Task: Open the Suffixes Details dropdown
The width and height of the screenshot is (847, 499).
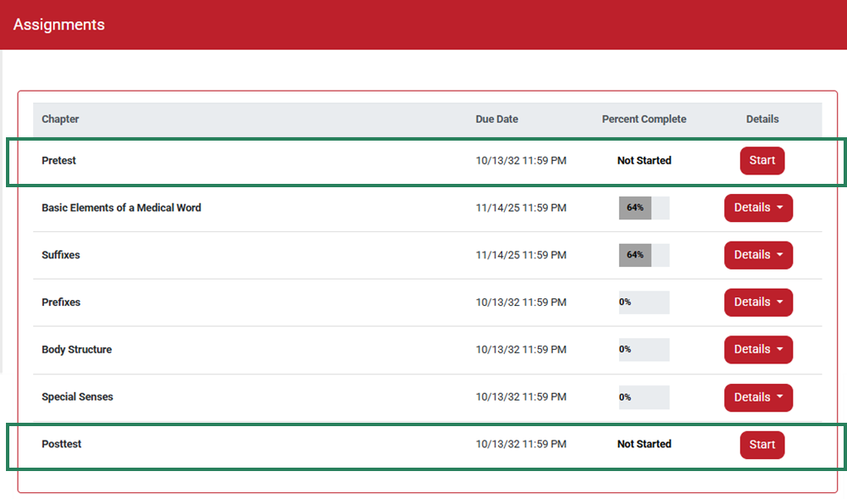Action: [x=758, y=255]
